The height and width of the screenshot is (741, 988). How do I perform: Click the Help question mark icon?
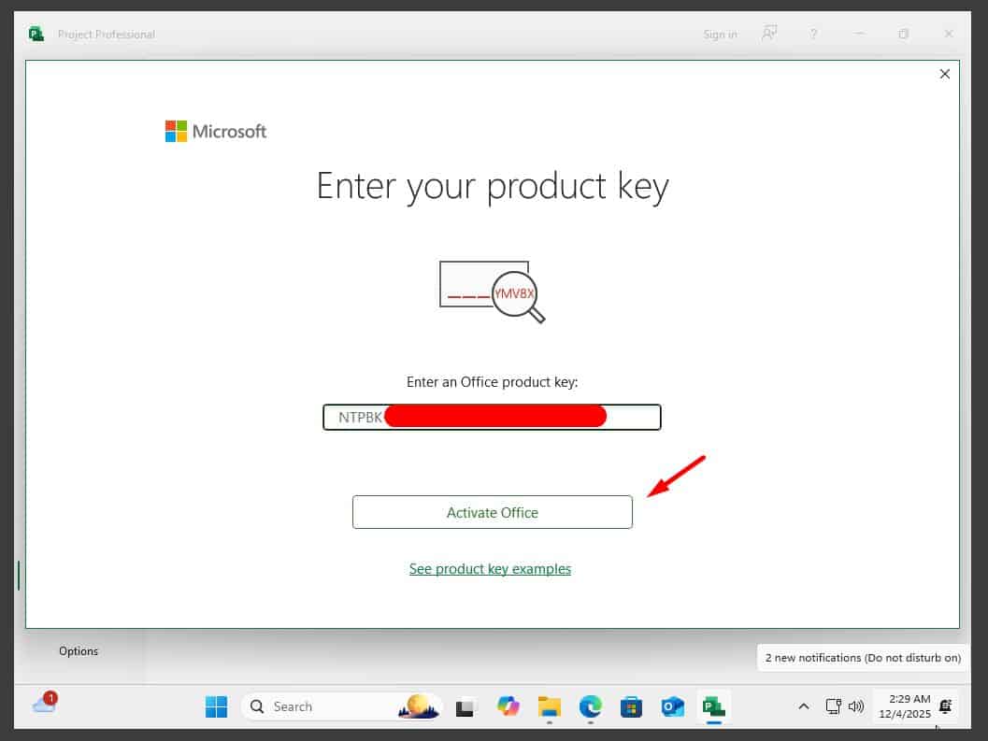click(813, 34)
